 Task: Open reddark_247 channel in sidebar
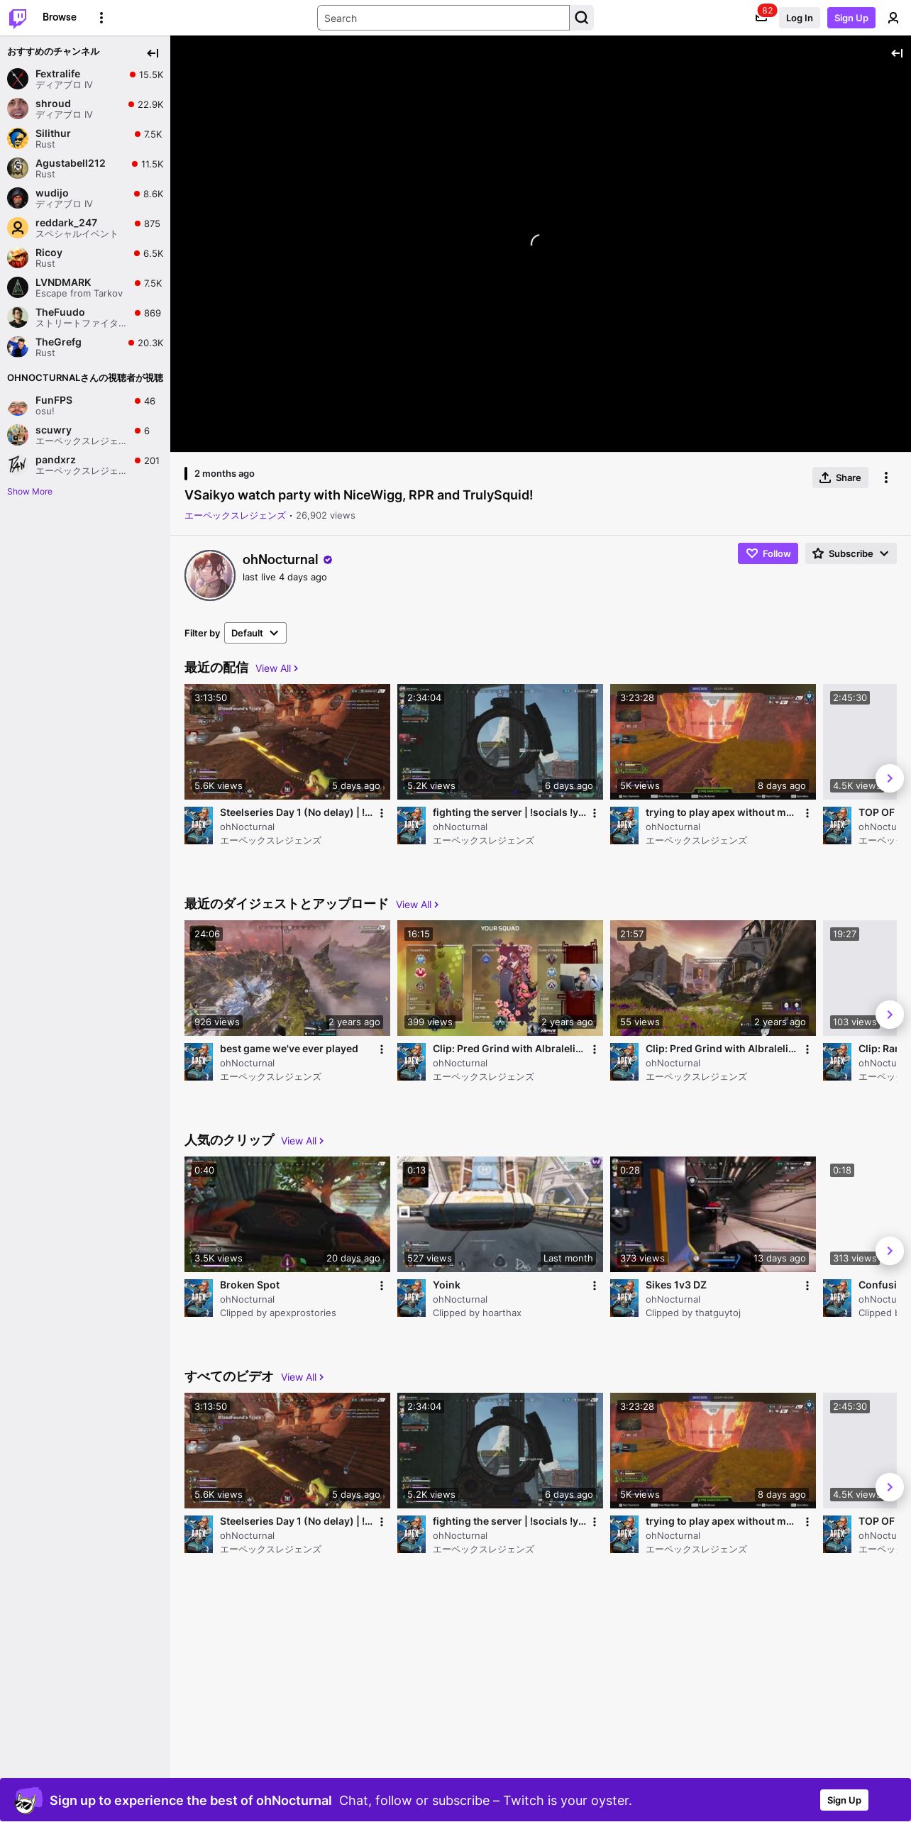tap(85, 228)
